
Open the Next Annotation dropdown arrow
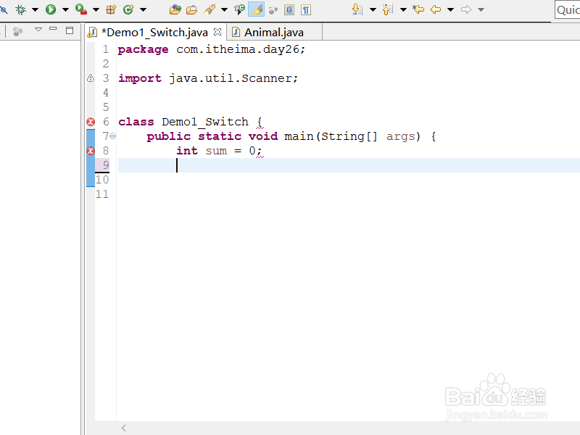coord(373,9)
